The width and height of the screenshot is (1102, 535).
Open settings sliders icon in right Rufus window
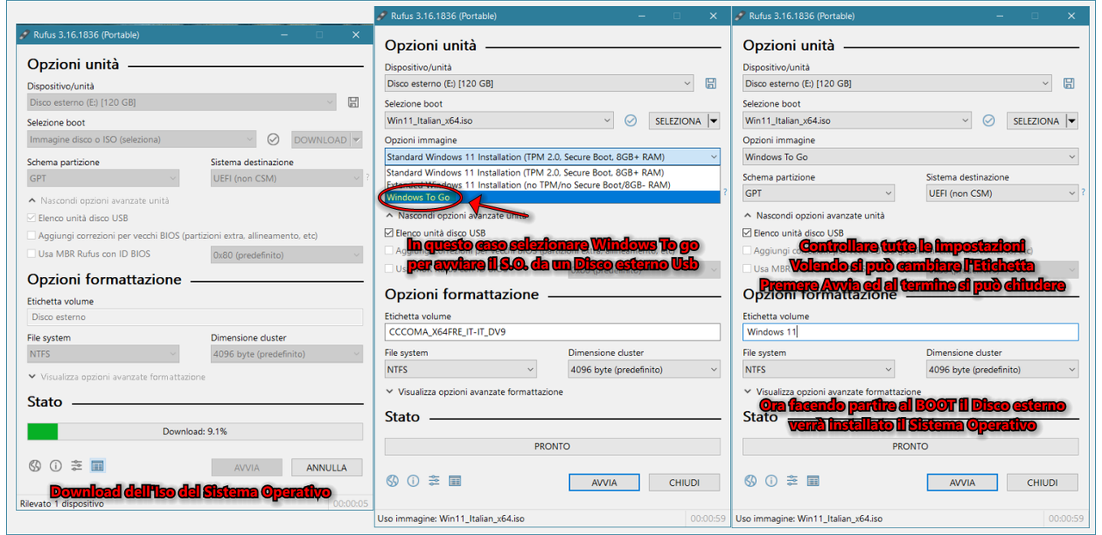click(792, 481)
